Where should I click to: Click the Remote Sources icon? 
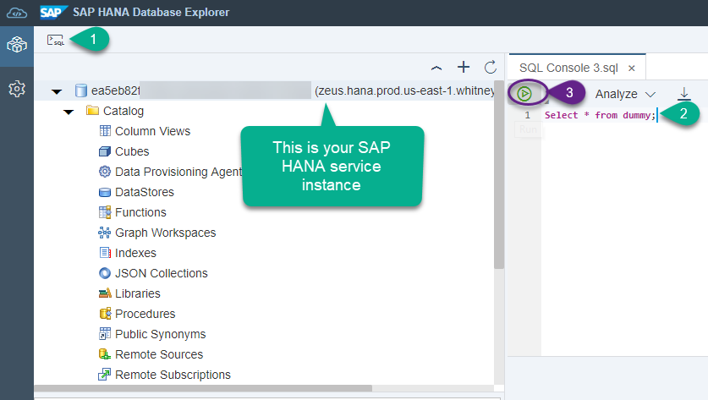(x=105, y=354)
